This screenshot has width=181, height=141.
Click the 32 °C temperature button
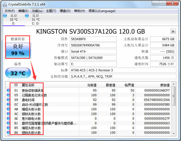(x=18, y=73)
